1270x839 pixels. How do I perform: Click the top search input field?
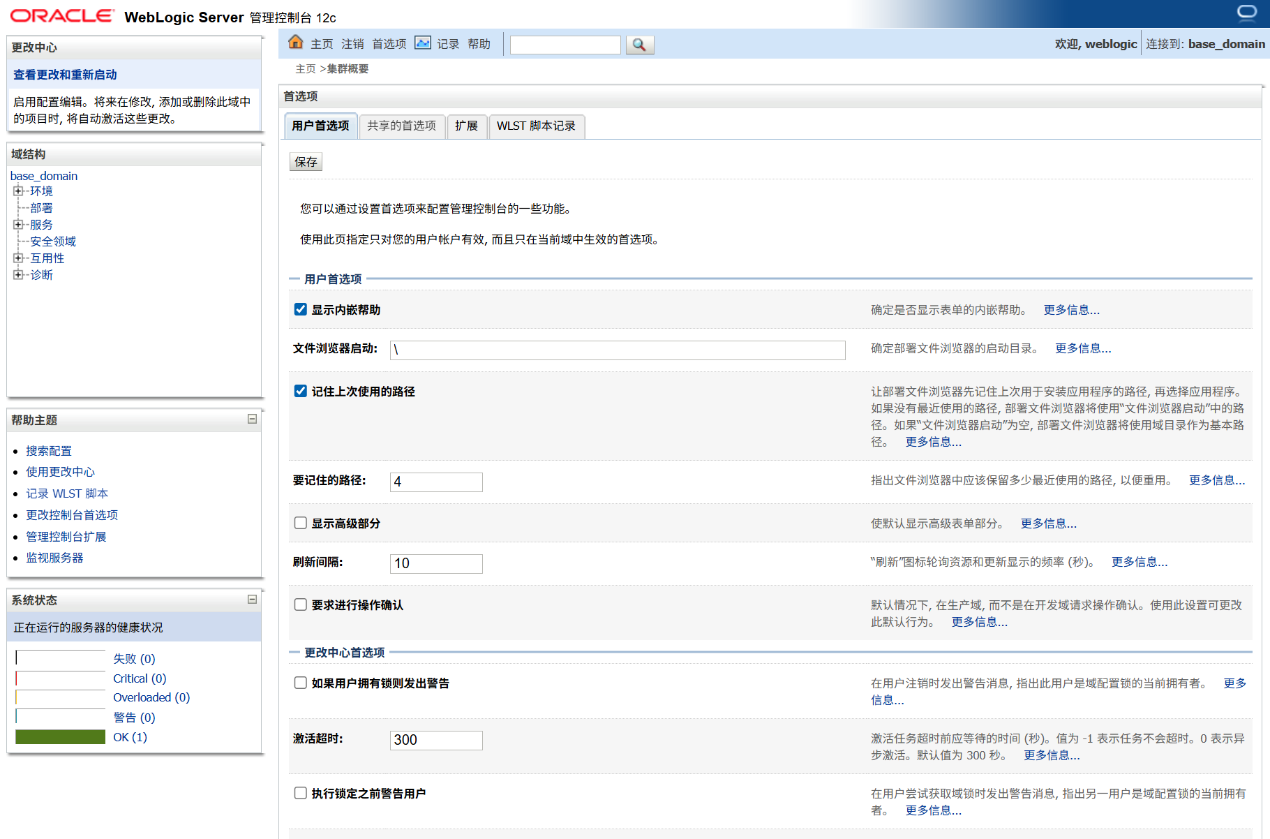(565, 45)
